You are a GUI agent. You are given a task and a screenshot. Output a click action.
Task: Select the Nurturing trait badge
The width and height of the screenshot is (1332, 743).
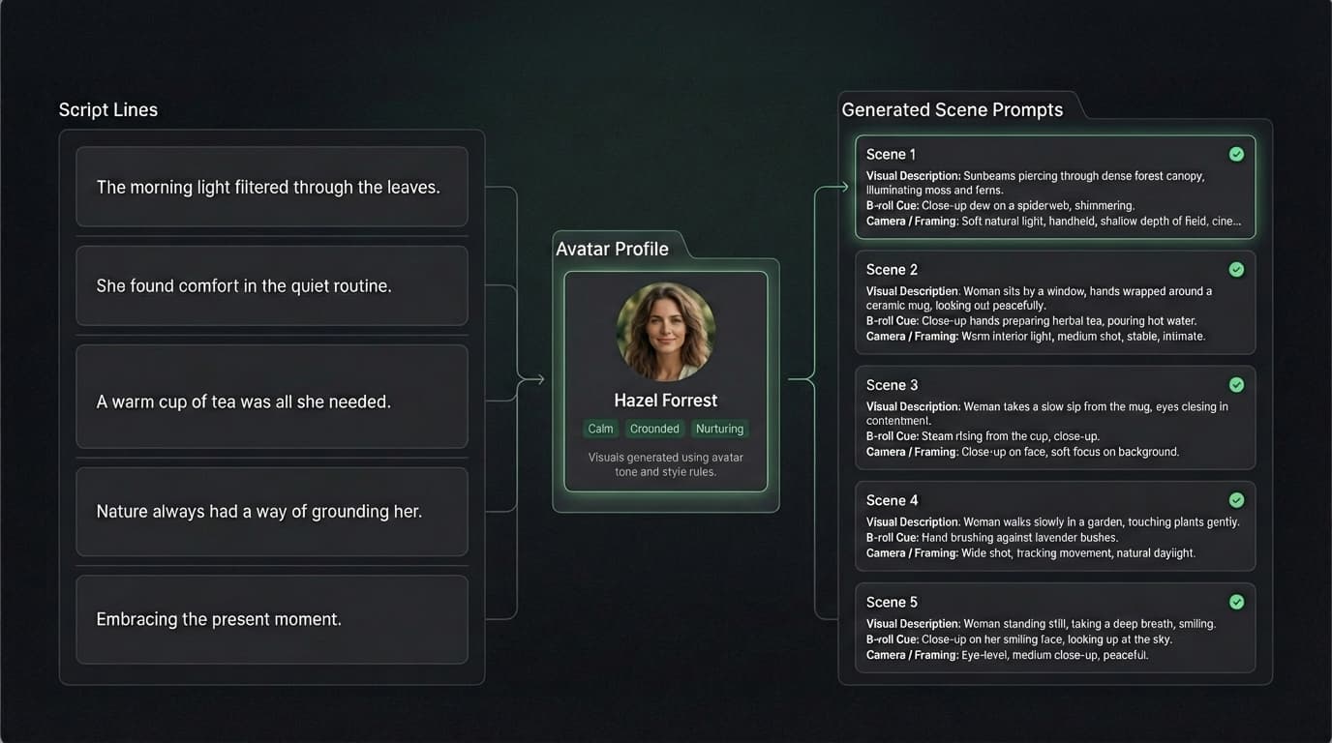pyautogui.click(x=719, y=428)
